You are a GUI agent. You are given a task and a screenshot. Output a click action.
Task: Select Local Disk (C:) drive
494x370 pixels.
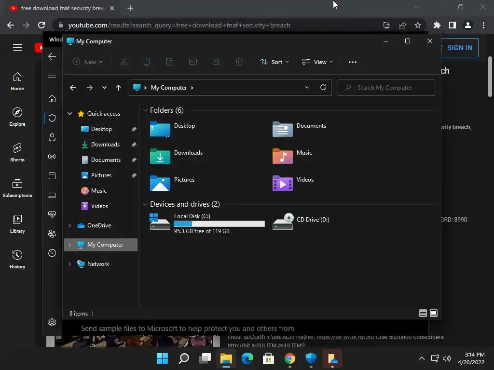[207, 223]
